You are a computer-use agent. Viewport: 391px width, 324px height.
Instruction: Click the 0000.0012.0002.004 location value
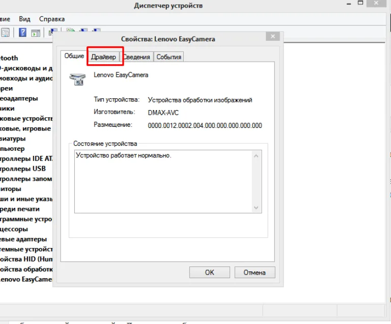tap(205, 125)
